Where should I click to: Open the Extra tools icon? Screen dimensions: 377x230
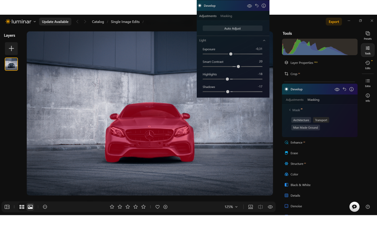click(368, 83)
